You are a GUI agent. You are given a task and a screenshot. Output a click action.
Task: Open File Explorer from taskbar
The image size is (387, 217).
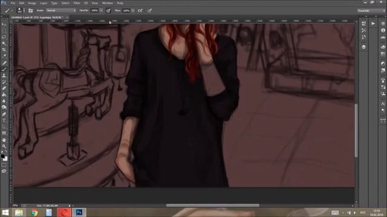coord(19,212)
